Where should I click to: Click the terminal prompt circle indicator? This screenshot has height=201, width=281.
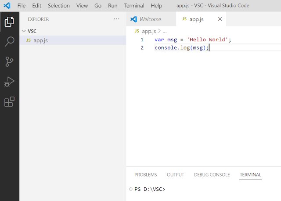click(x=131, y=189)
